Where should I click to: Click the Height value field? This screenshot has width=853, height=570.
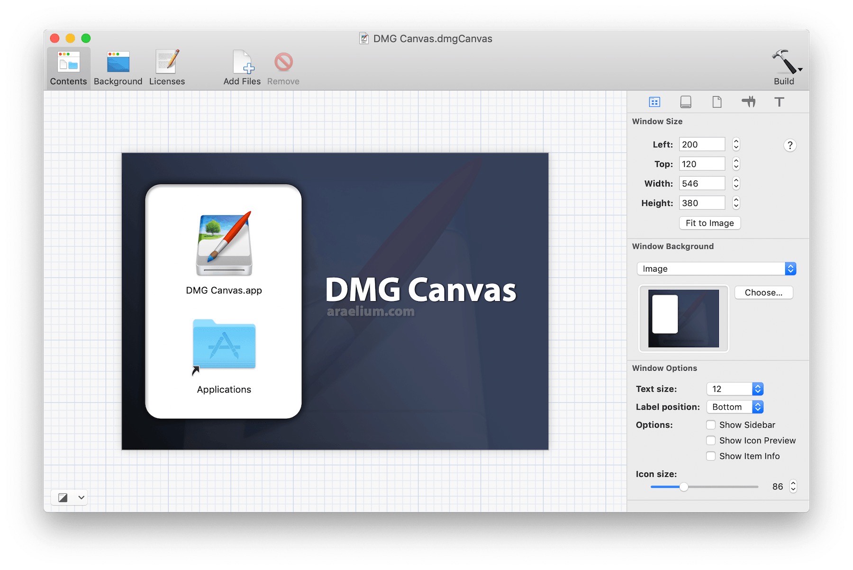[x=702, y=203]
